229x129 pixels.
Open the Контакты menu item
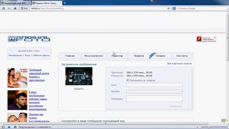coord(182,56)
